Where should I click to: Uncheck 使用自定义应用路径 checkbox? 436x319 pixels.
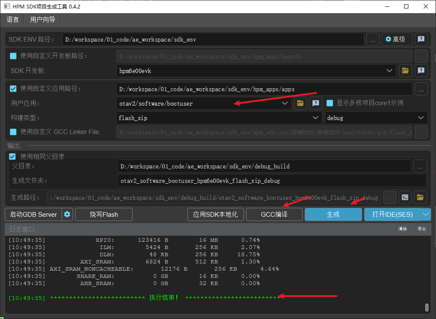(13, 89)
